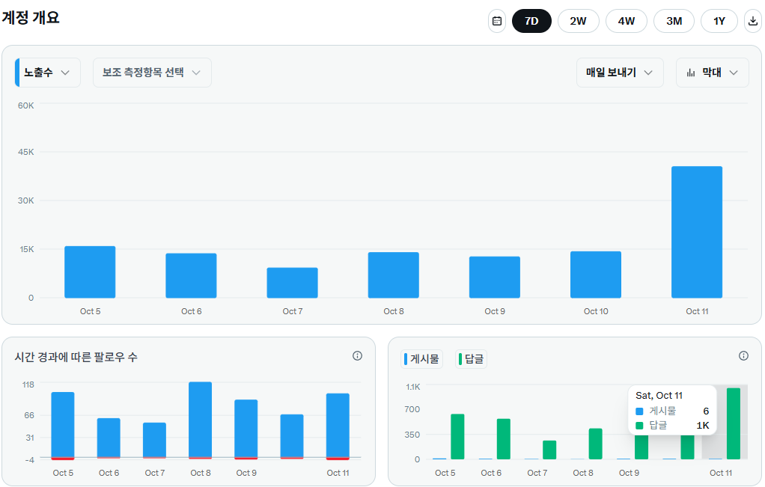Click the 118 axis label in follows chart

coord(28,385)
